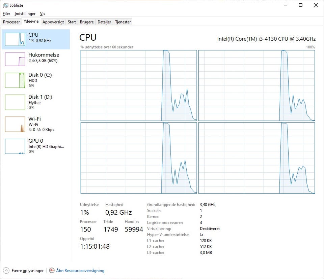
Task: Click the Wi-Fi mini graph thumbnail
Action: (x=15, y=124)
